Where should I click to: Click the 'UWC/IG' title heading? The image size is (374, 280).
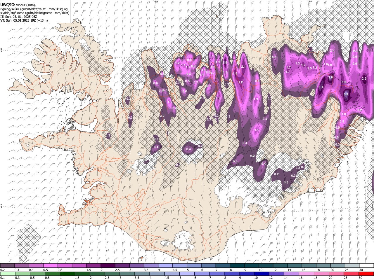tap(7, 5)
